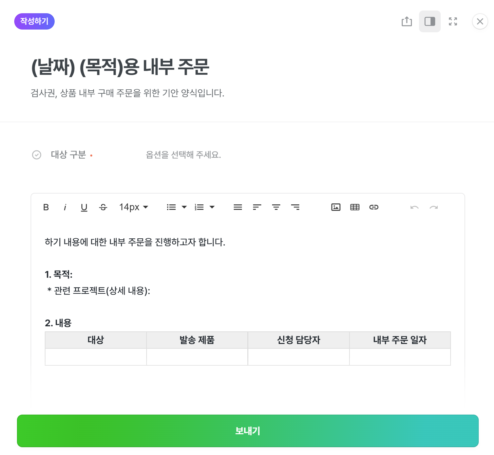This screenshot has height=455, width=494.
Task: Insert an image into the editor
Action: click(x=336, y=207)
